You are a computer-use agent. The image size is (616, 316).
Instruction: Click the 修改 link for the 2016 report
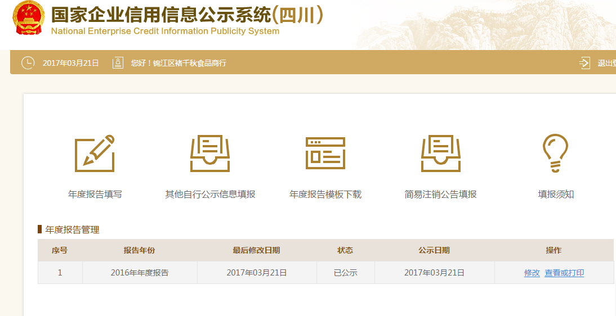[x=532, y=273]
